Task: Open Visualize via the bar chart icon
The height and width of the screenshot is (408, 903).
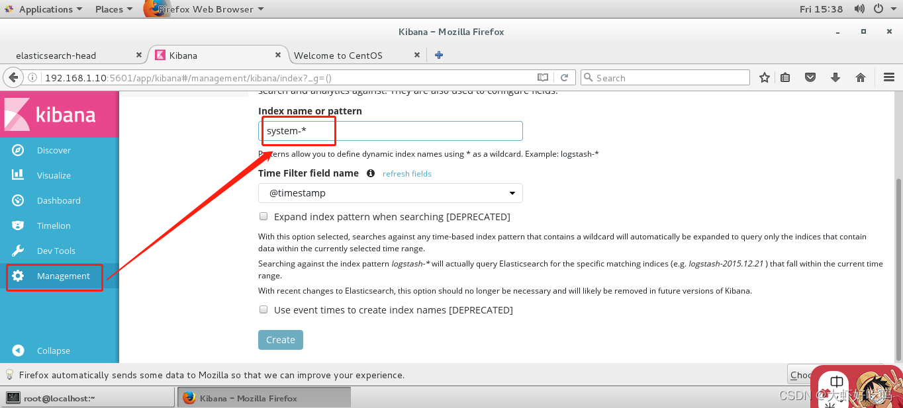Action: click(x=18, y=175)
